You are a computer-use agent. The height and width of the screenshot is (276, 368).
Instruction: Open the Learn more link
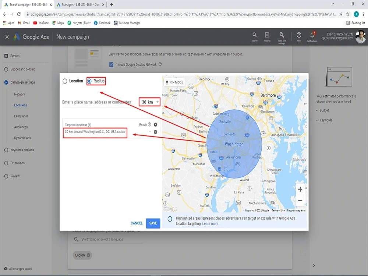[210, 224]
